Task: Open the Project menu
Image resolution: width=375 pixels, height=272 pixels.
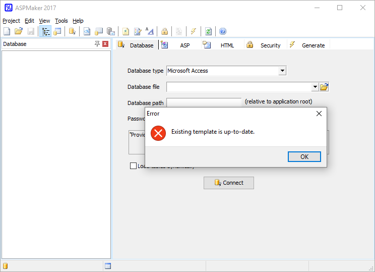Action: (x=11, y=21)
